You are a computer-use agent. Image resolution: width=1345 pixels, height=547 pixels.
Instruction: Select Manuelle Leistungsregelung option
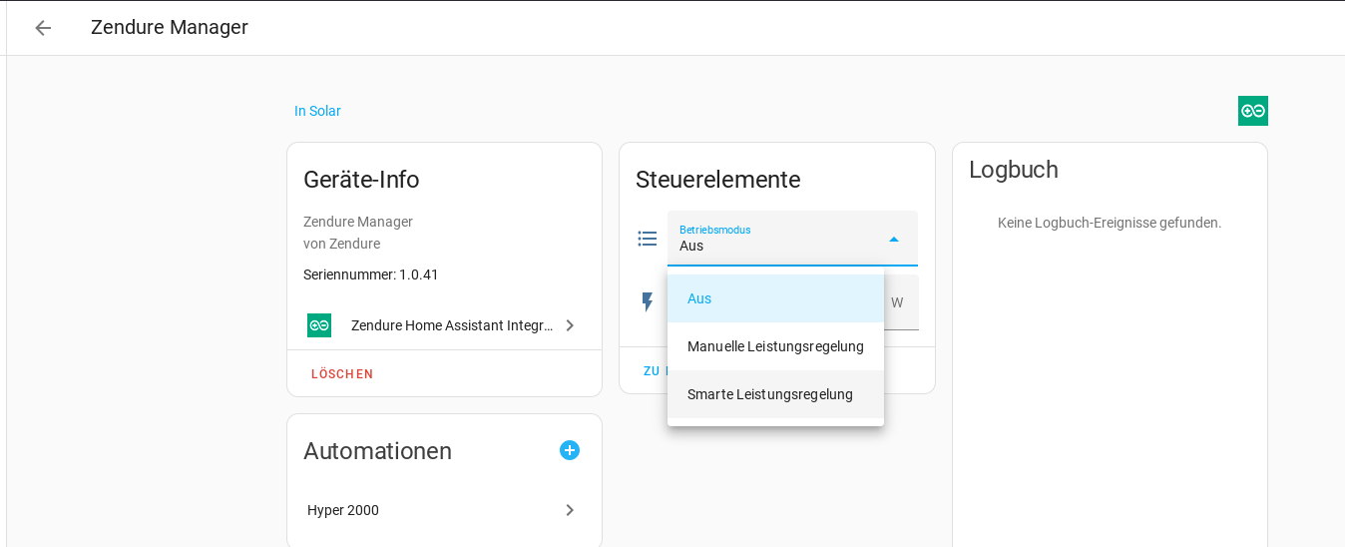(x=775, y=346)
